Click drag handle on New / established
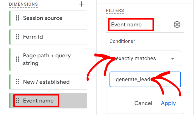The width and height of the screenshot is (194, 115). pyautogui.click(x=18, y=82)
